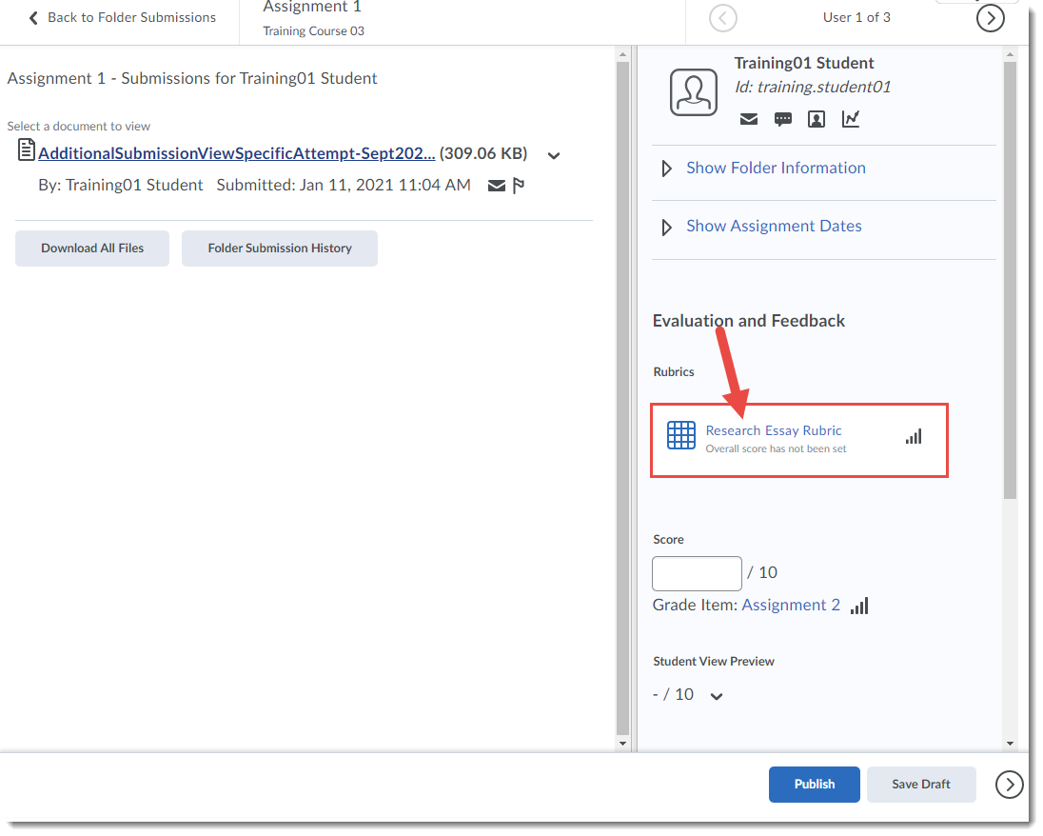
Task: Open the Research Essay Rubric link
Action: (773, 430)
